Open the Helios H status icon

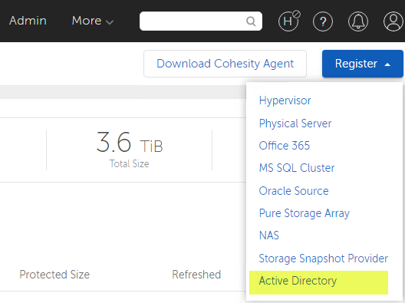tap(289, 21)
